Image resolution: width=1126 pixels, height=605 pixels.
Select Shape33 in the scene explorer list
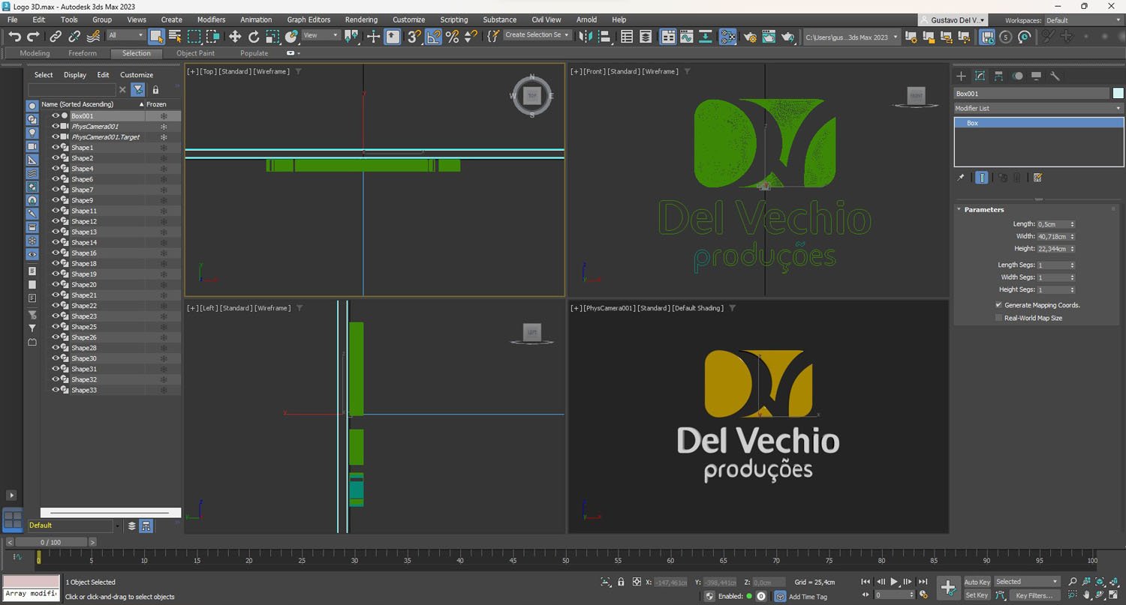click(x=83, y=390)
